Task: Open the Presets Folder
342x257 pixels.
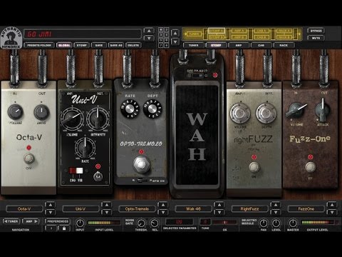Action: point(39,45)
